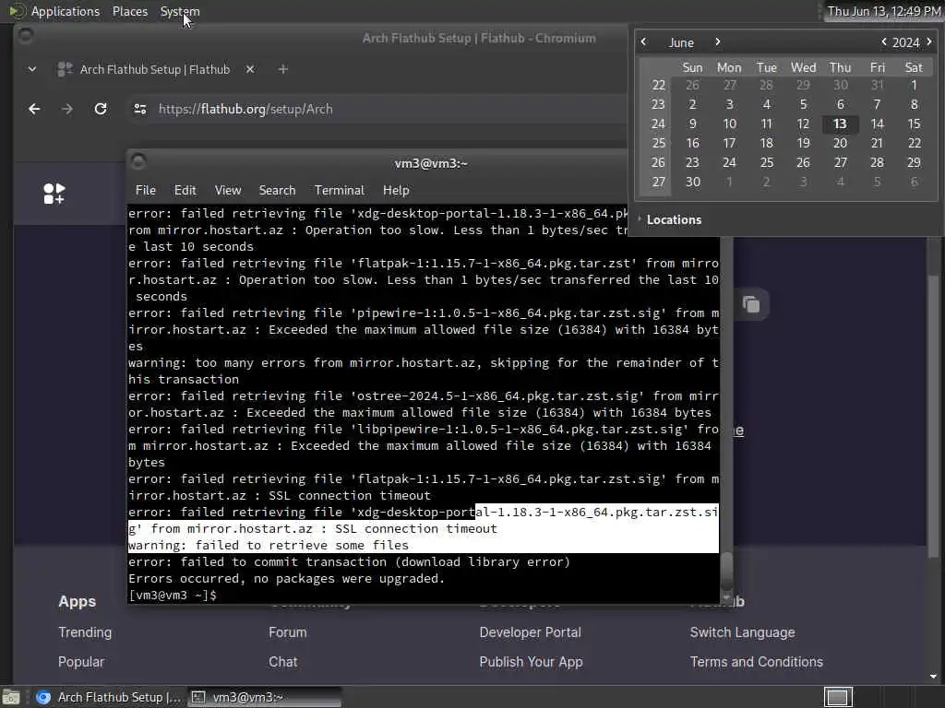Open the Developer Portal link
Image resolution: width=945 pixels, height=708 pixels.
pyautogui.click(x=531, y=632)
